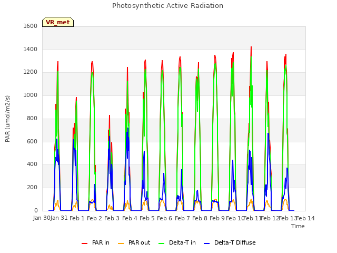The image size is (337, 253).
Task: Select the chart title Photosynthetic Active Radiation
Action: [167, 6]
